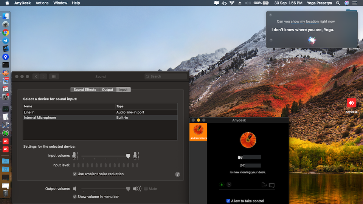363x204 pixels.
Task: Open the Help menu
Action: coord(76,3)
